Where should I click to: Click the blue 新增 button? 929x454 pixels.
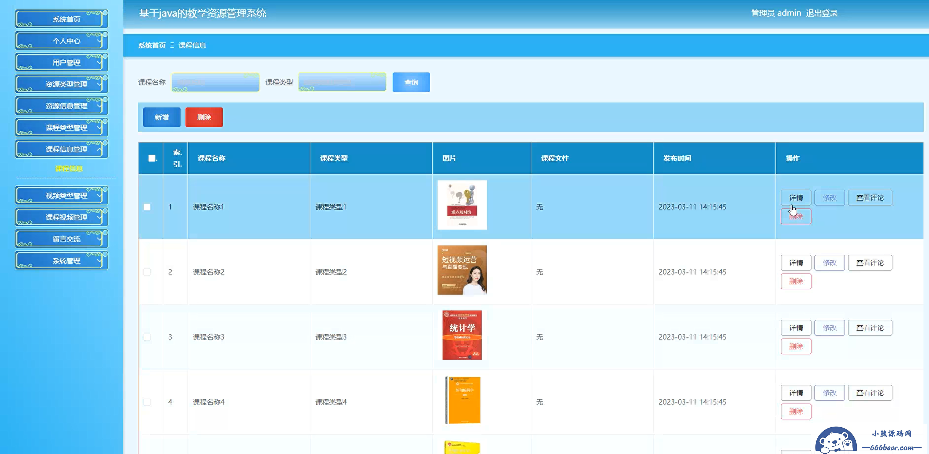[161, 117]
